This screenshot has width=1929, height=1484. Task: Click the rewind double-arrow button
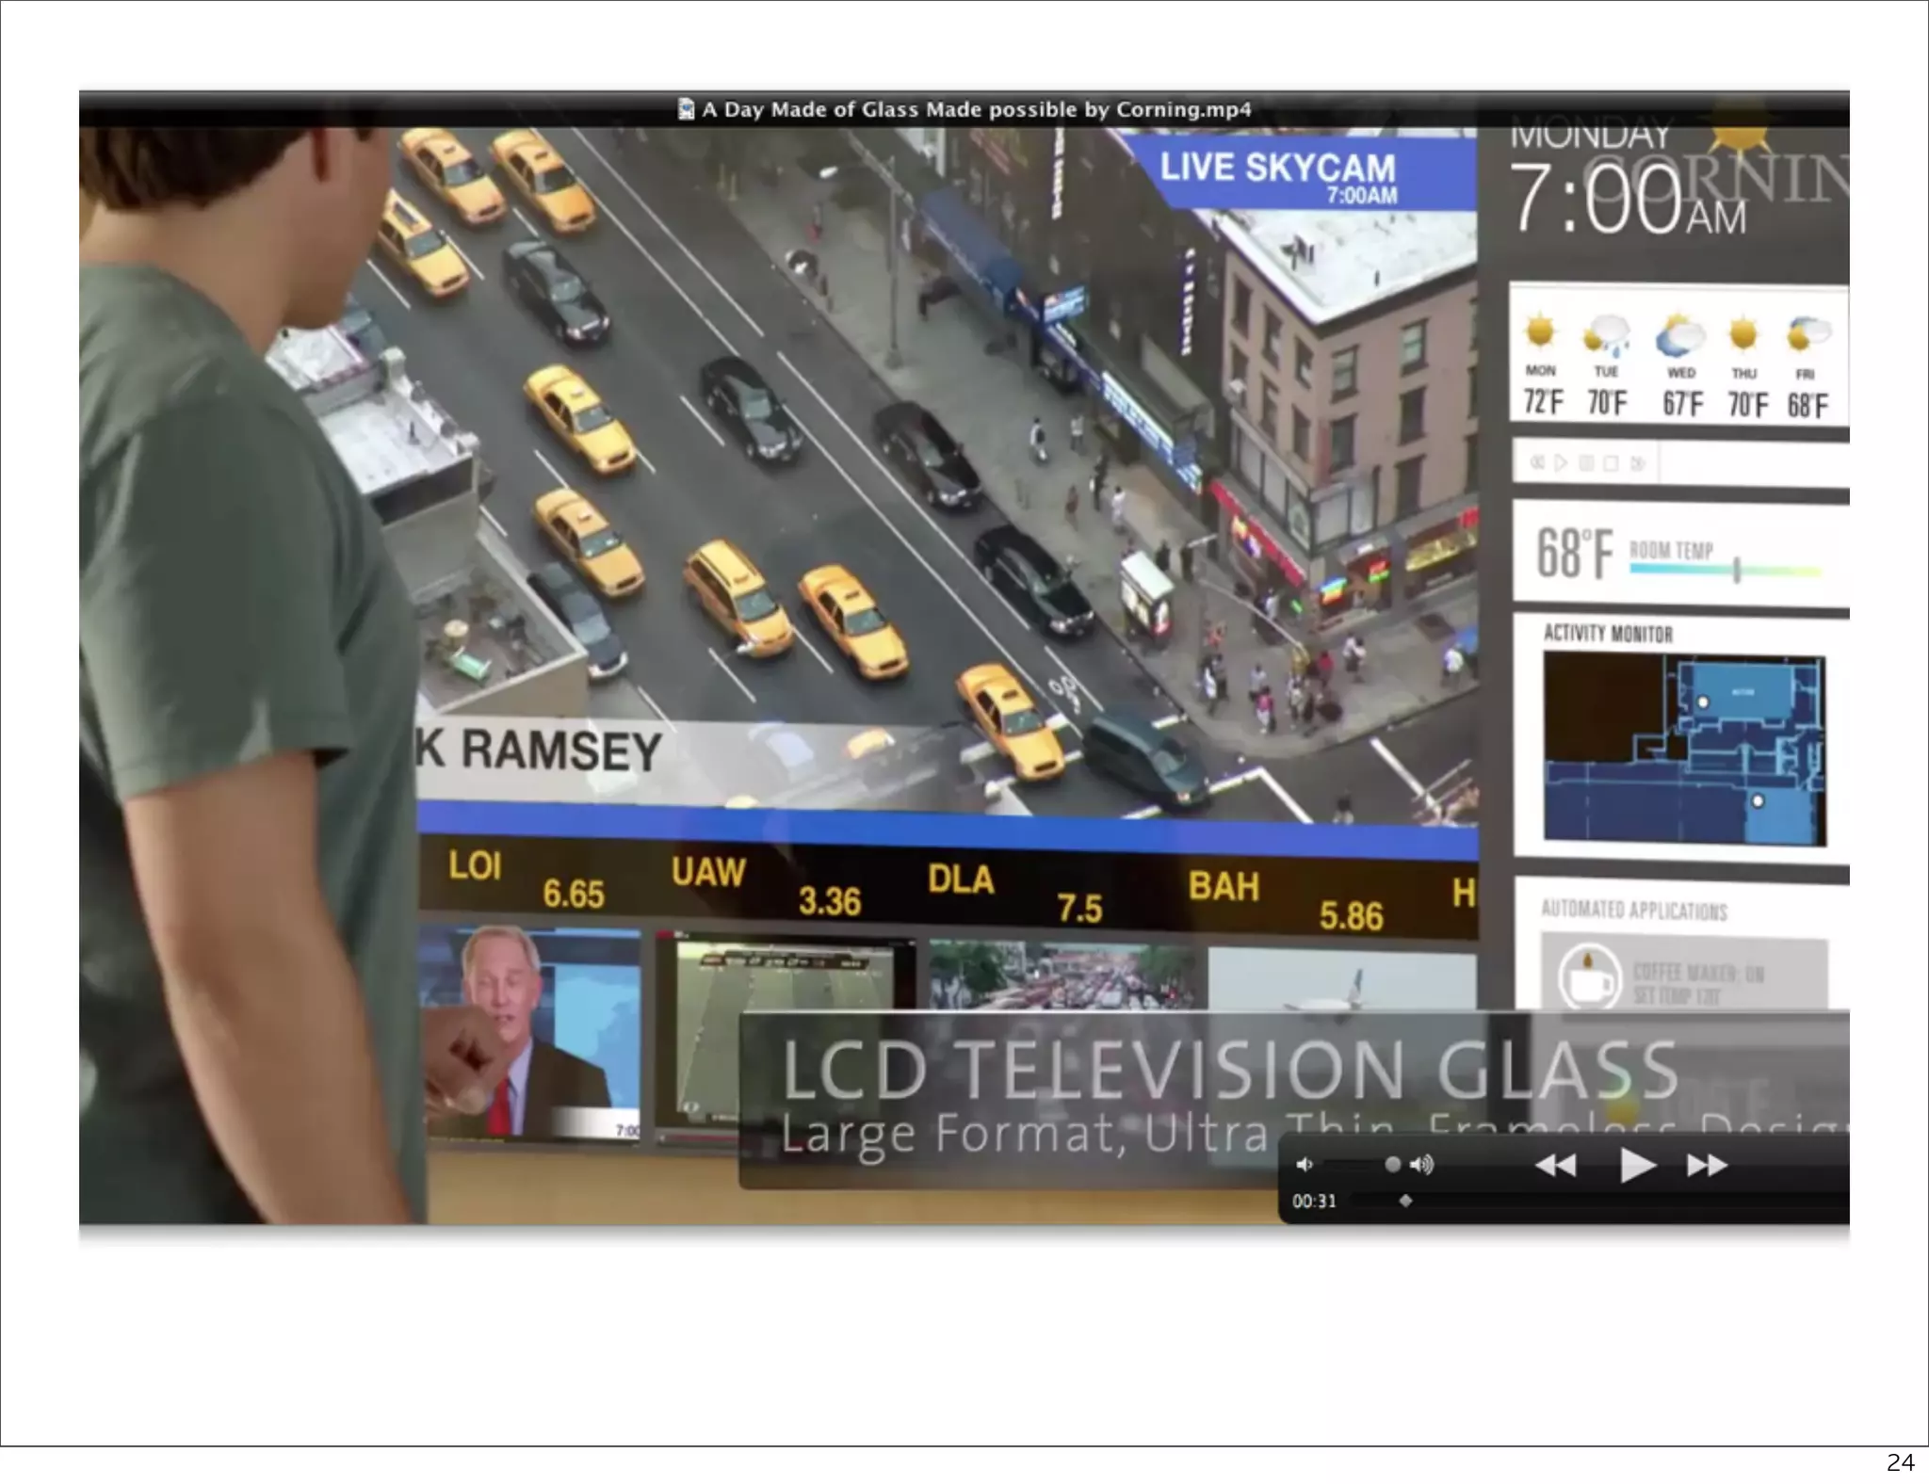tap(1555, 1166)
